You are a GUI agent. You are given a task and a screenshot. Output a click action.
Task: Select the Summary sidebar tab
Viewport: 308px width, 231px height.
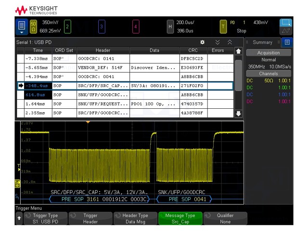pos(263,42)
